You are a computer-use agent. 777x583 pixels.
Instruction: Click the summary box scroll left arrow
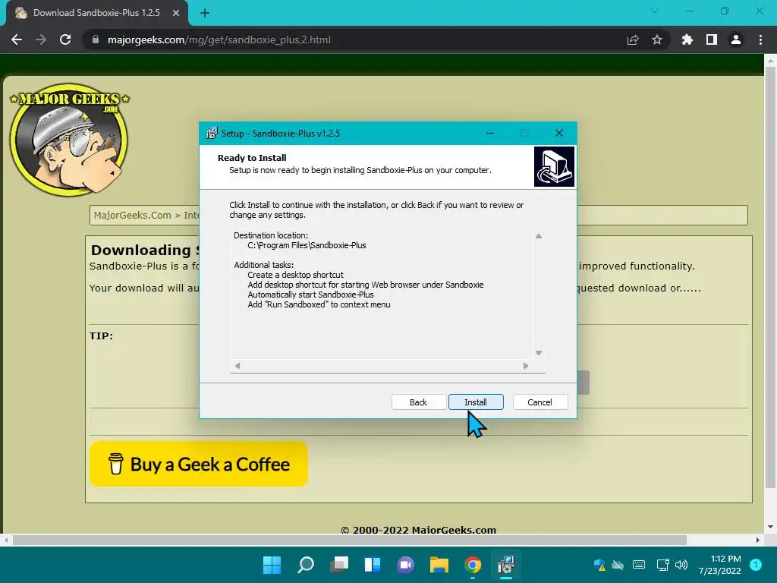[238, 366]
